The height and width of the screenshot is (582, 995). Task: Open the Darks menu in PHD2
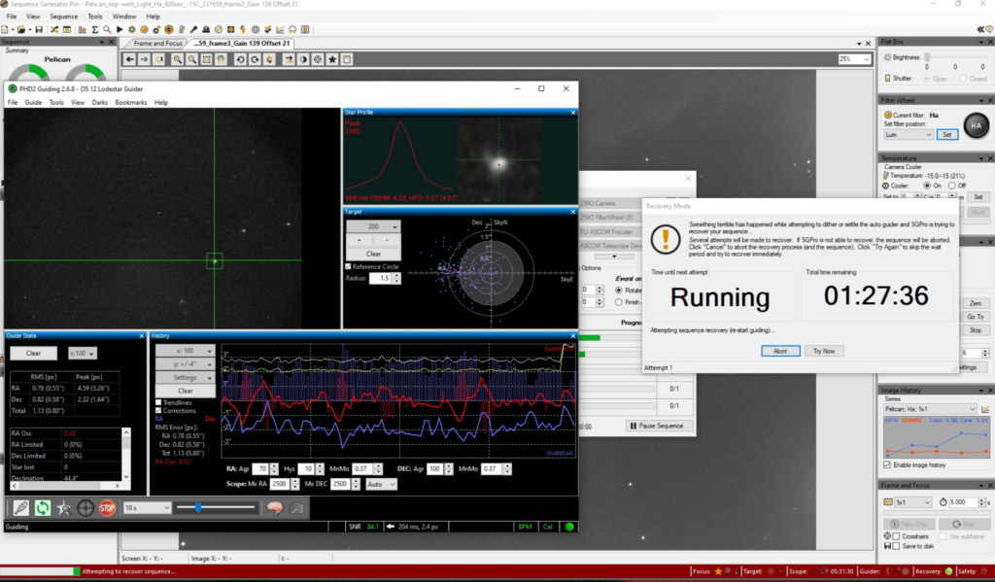click(100, 102)
